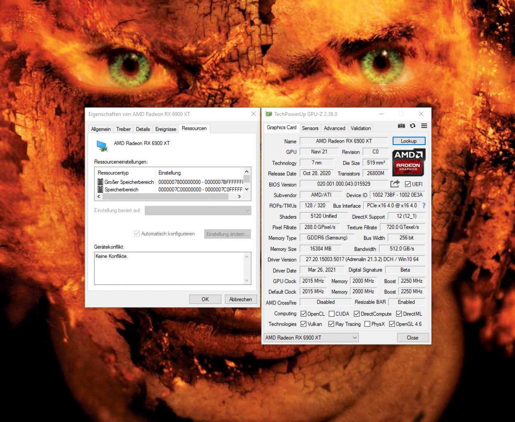
Task: Click the BIOS Version field
Action: pos(344,184)
